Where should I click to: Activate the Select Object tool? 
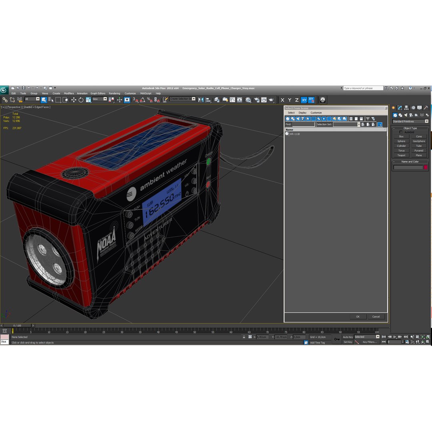click(x=44, y=100)
